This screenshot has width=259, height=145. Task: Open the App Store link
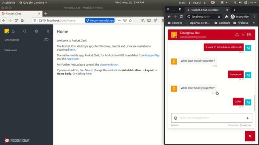pyautogui.click(x=72, y=59)
